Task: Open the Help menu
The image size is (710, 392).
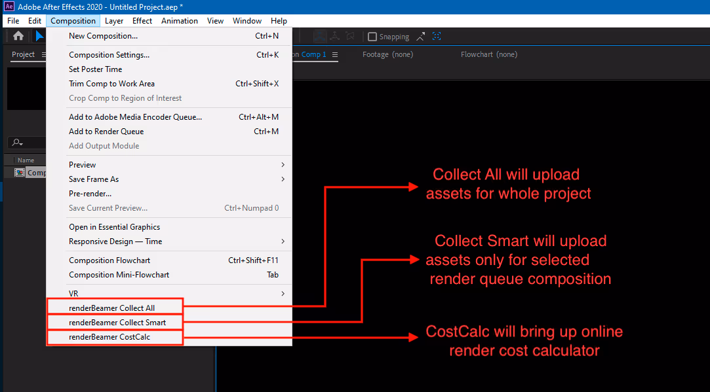Action: click(x=279, y=21)
